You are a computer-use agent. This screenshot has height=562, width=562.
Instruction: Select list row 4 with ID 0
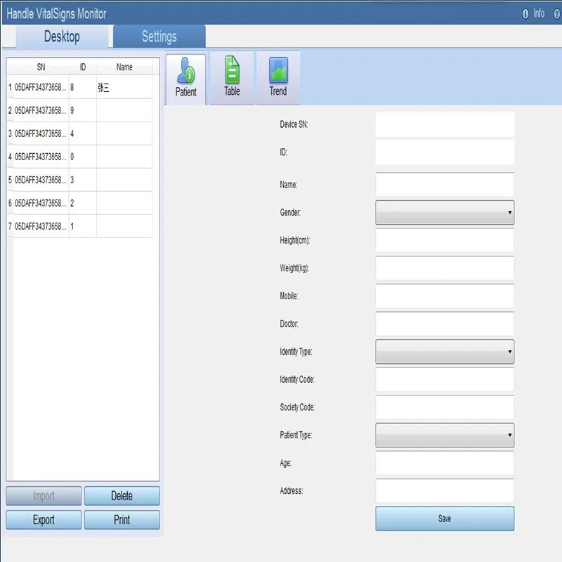pos(79,157)
